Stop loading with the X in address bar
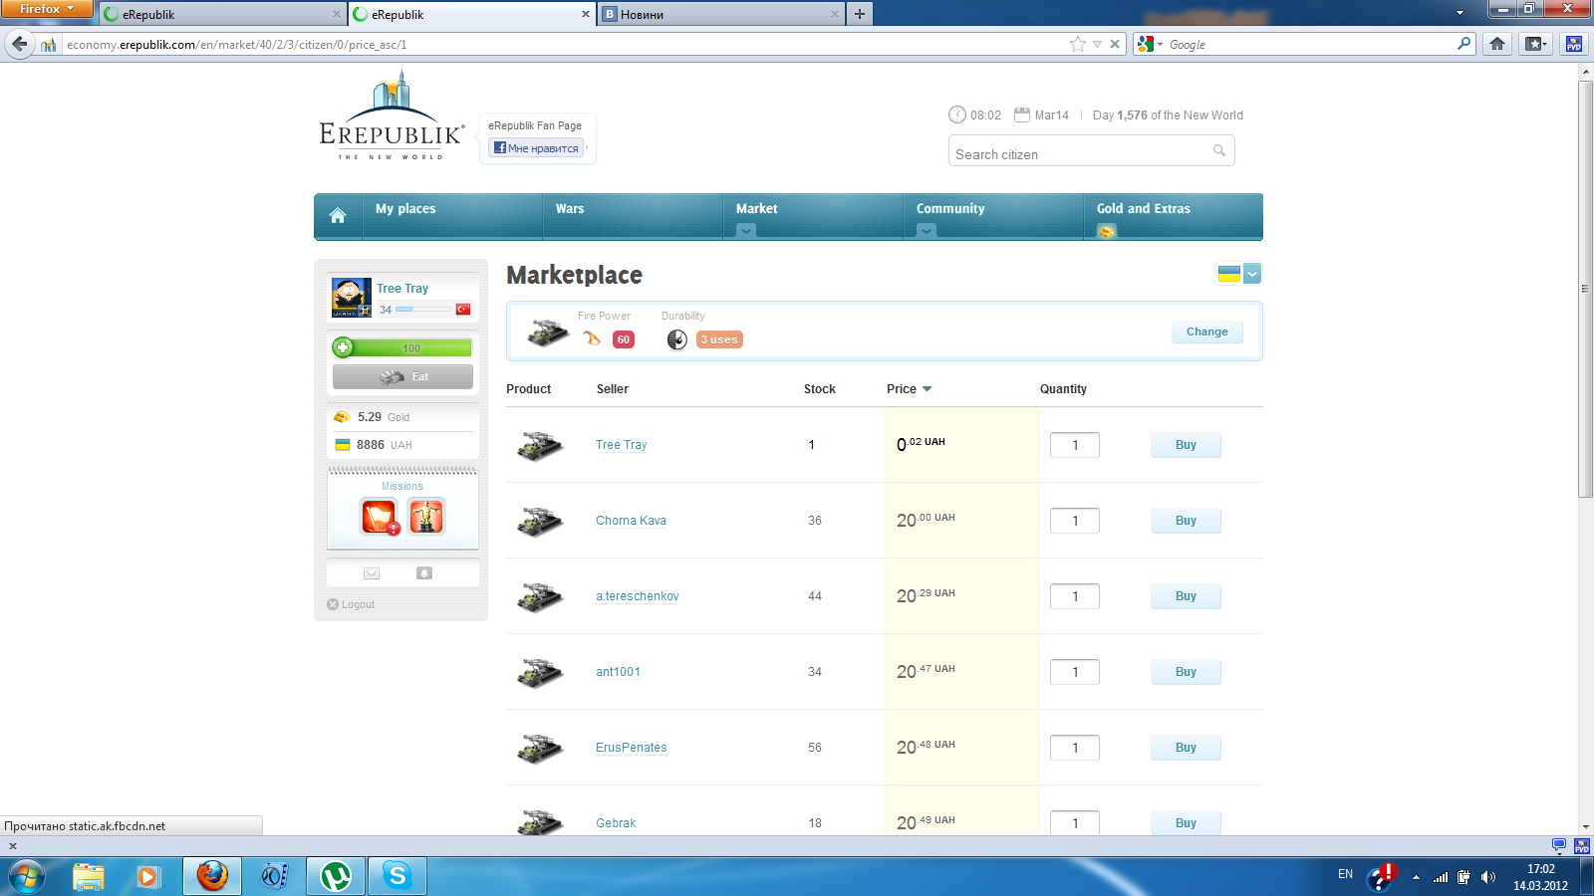The width and height of the screenshot is (1594, 896). [x=1115, y=44]
